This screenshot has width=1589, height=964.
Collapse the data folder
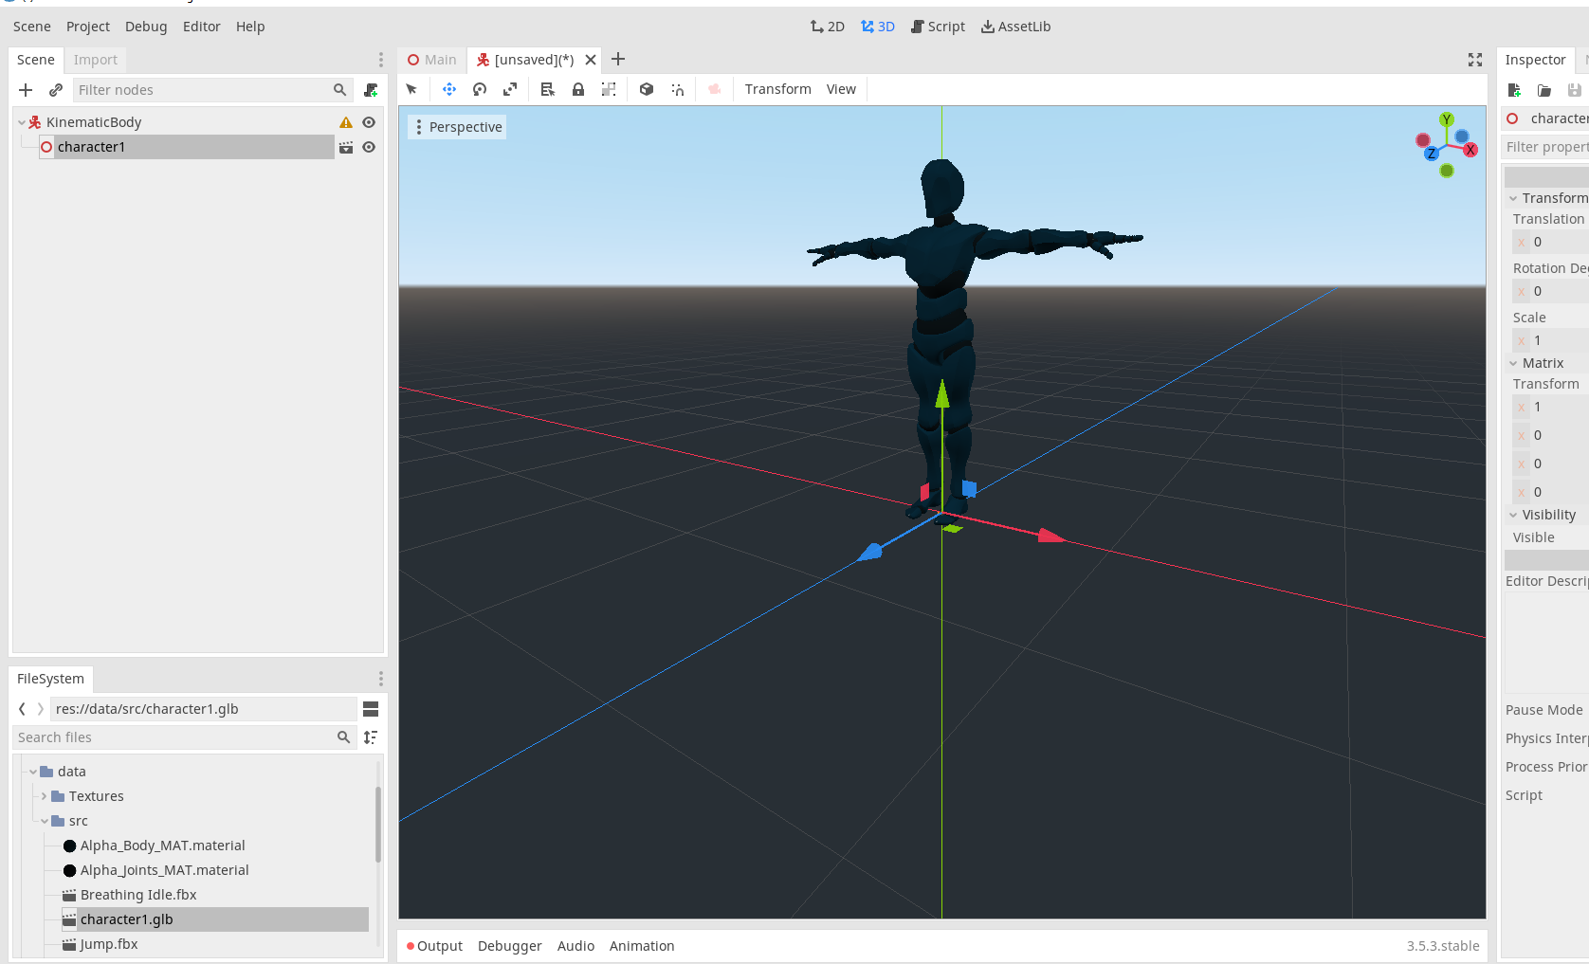[x=33, y=772]
